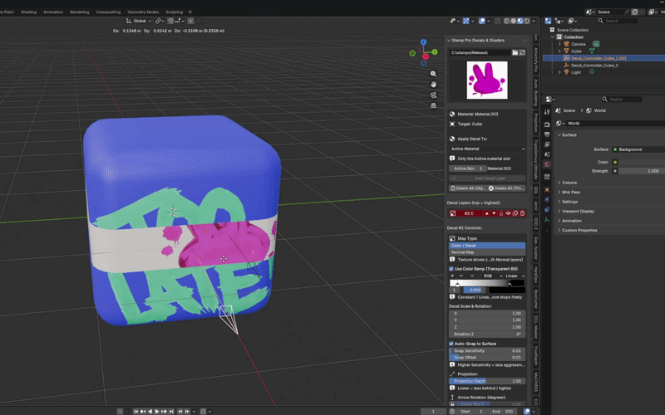This screenshot has width=665, height=415.
Task: Refresh the stamps library list
Action: pos(523,52)
